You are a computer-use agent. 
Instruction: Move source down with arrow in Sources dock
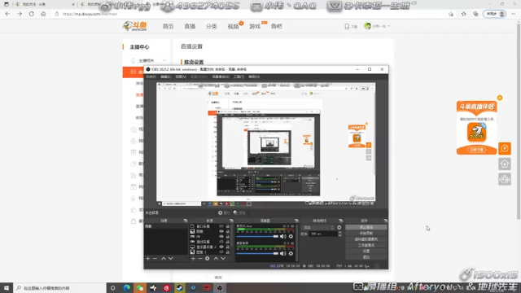pyautogui.click(x=223, y=259)
